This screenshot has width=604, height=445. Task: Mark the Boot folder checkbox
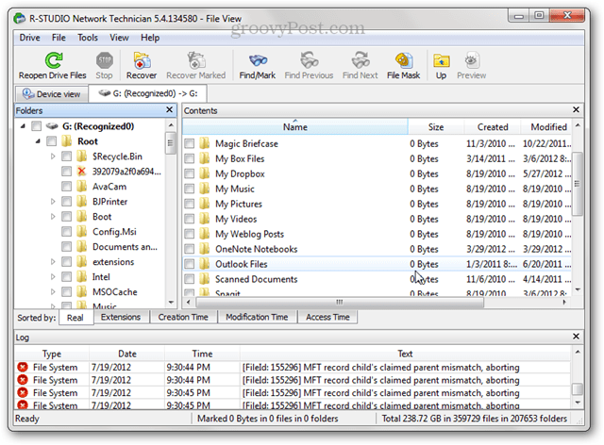pyautogui.click(x=67, y=216)
